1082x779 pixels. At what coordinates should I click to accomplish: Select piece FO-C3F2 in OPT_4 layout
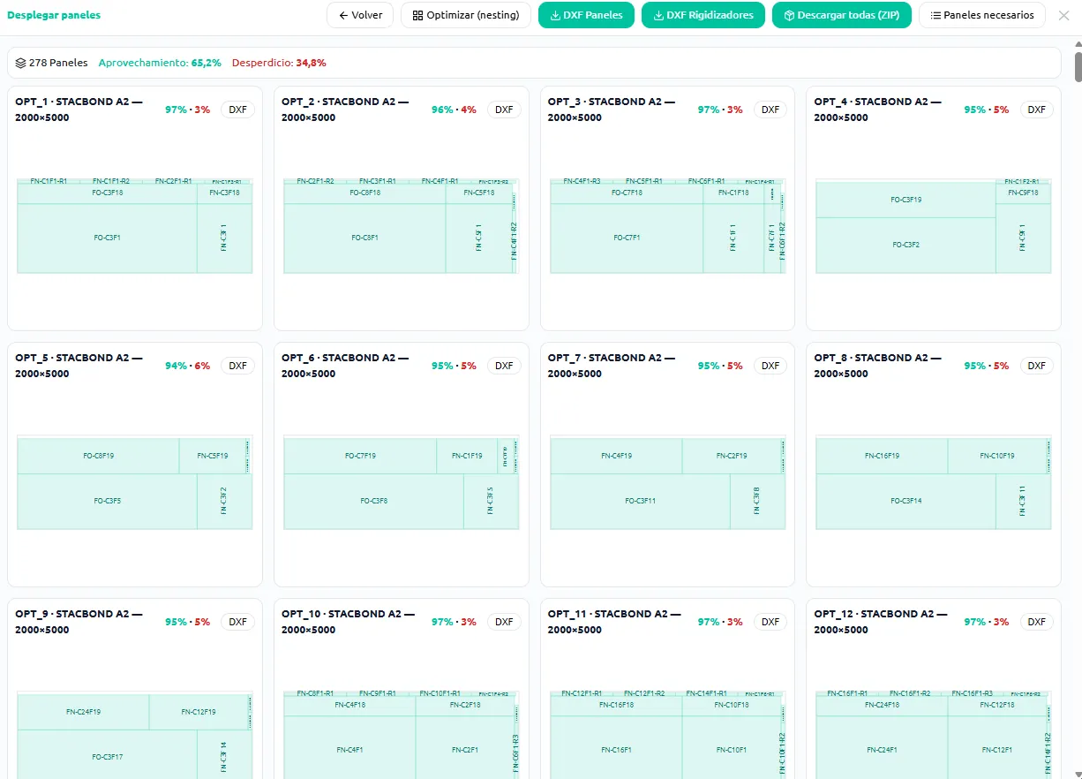(905, 245)
